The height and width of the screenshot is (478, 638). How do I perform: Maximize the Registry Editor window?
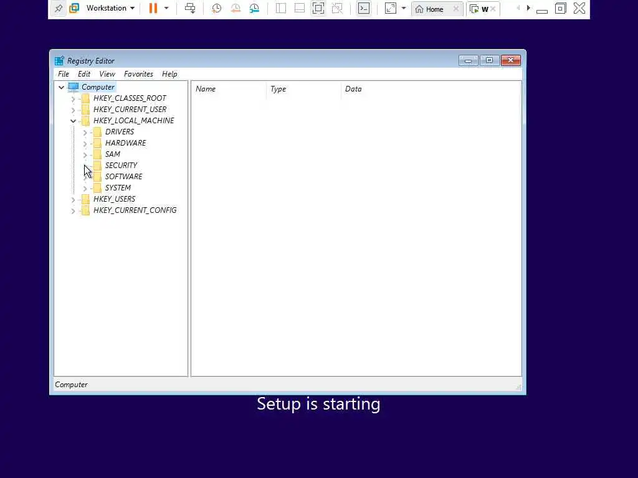490,60
